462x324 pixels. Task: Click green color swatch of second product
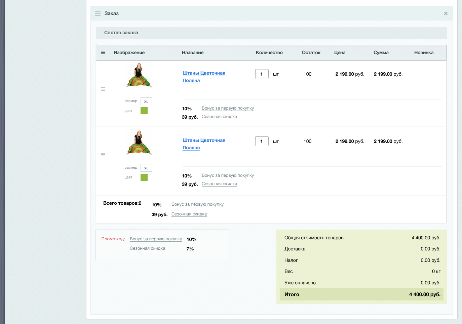144,177
